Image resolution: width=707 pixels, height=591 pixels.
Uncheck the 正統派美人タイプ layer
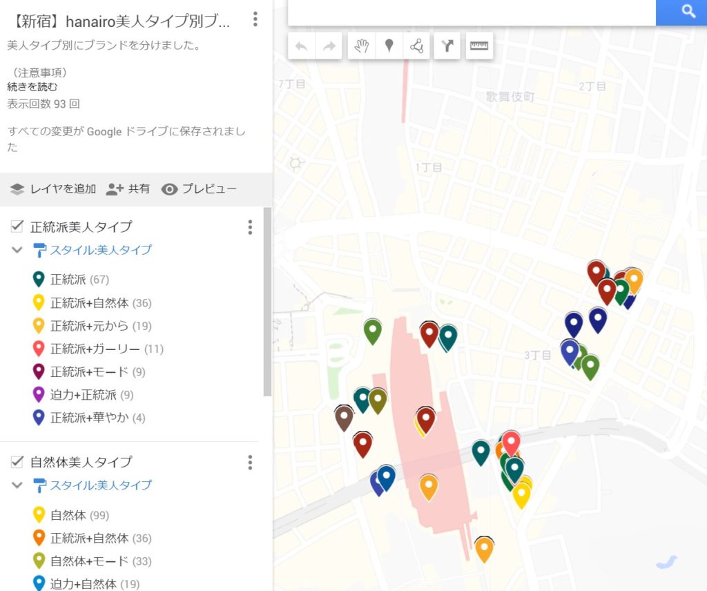pos(15,225)
